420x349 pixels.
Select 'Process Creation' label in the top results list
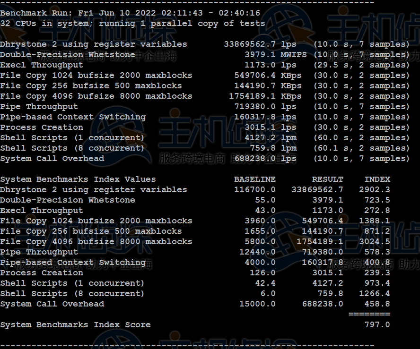[42, 128]
